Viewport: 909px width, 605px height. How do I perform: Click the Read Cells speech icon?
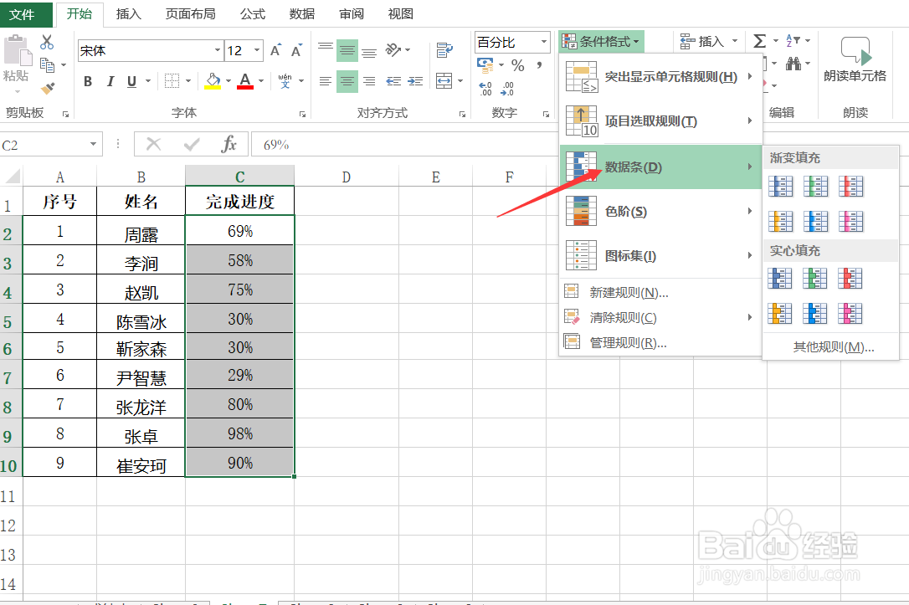855,51
